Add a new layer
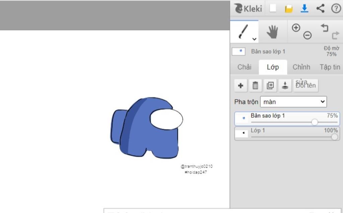This screenshot has width=343, height=213. point(241,85)
